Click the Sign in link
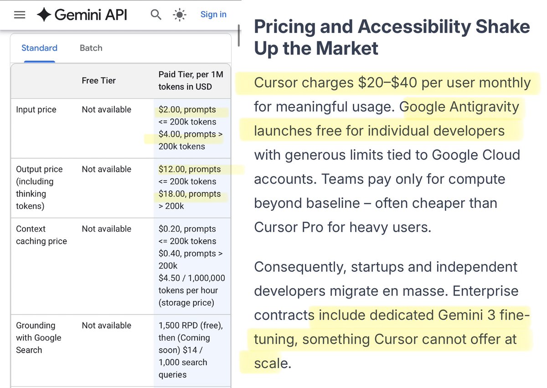Viewport: 547px width, 388px height. (x=213, y=14)
